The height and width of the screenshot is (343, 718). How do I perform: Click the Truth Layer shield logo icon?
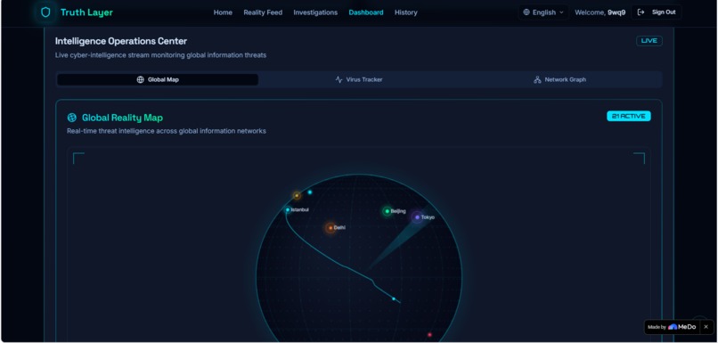pos(45,12)
